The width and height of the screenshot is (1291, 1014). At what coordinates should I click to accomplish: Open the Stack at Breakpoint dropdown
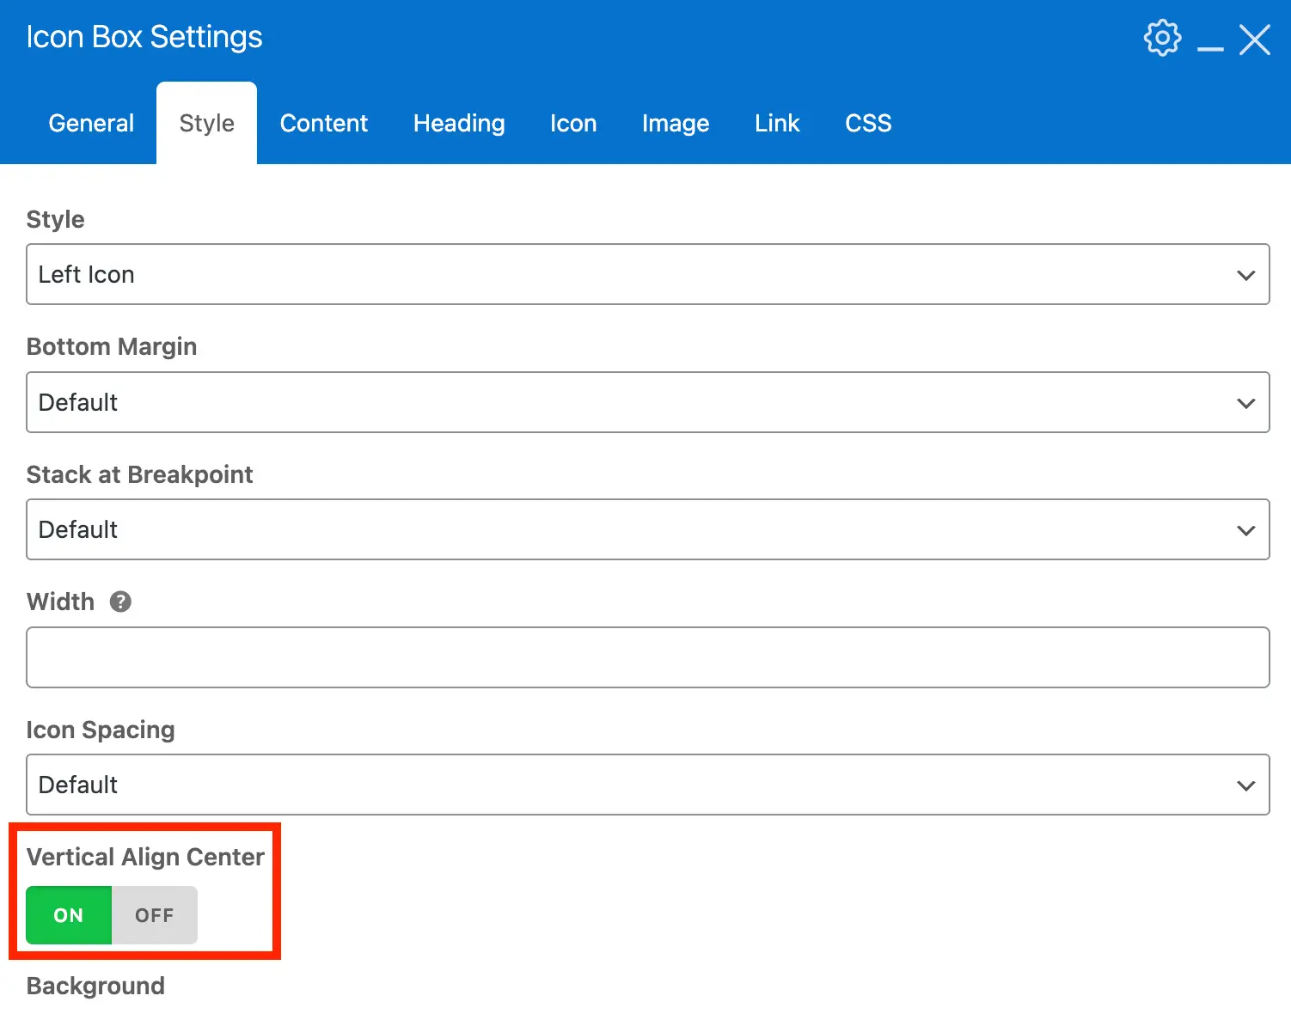coord(647,529)
